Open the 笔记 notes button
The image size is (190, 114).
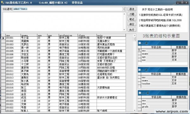(x=132, y=19)
